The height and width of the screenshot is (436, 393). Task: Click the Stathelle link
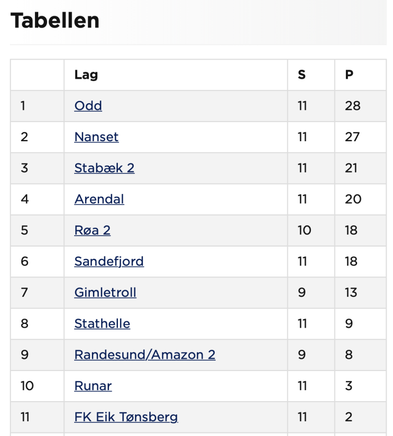tap(102, 324)
